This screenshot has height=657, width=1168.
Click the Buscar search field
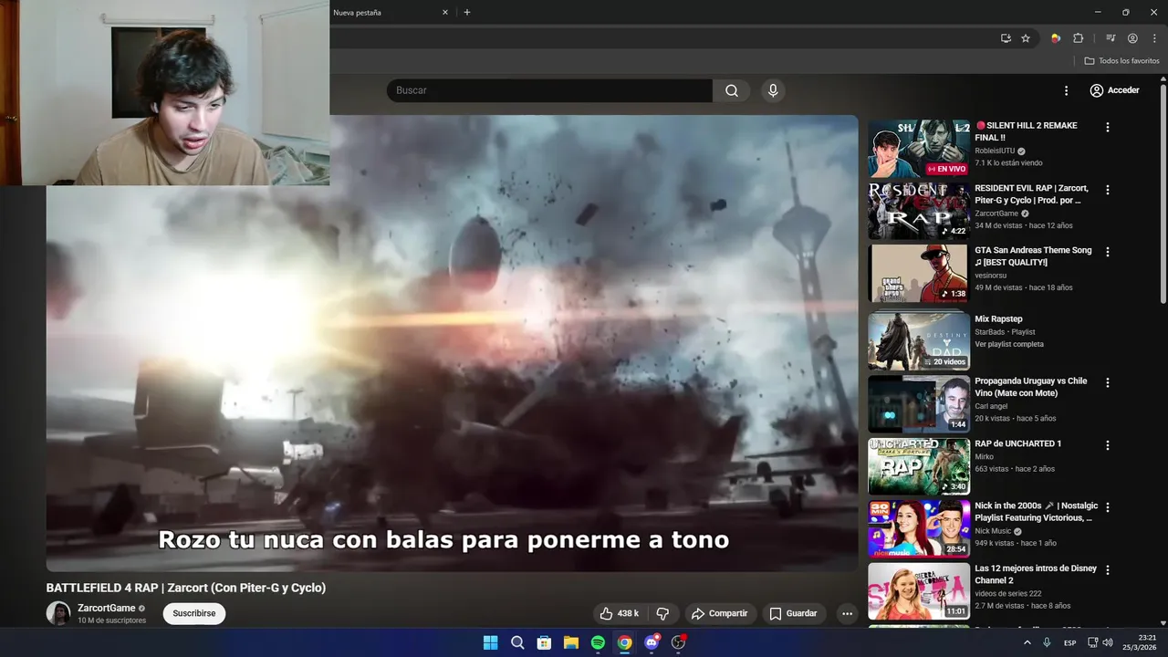pyautogui.click(x=549, y=90)
